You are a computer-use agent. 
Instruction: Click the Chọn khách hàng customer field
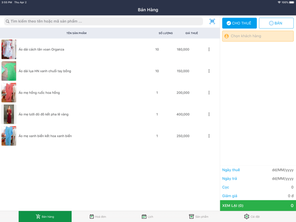point(258,36)
